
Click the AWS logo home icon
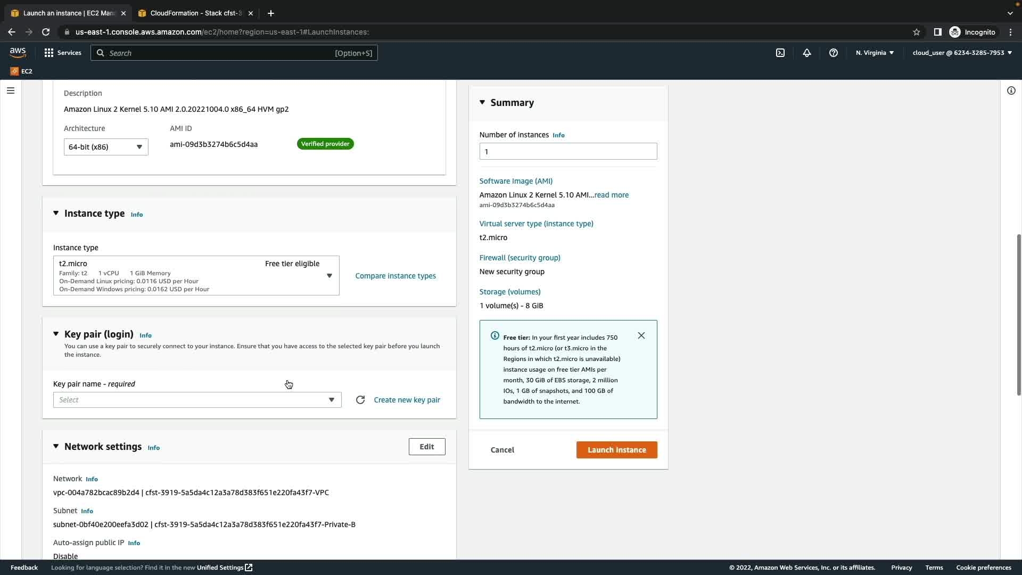[18, 52]
